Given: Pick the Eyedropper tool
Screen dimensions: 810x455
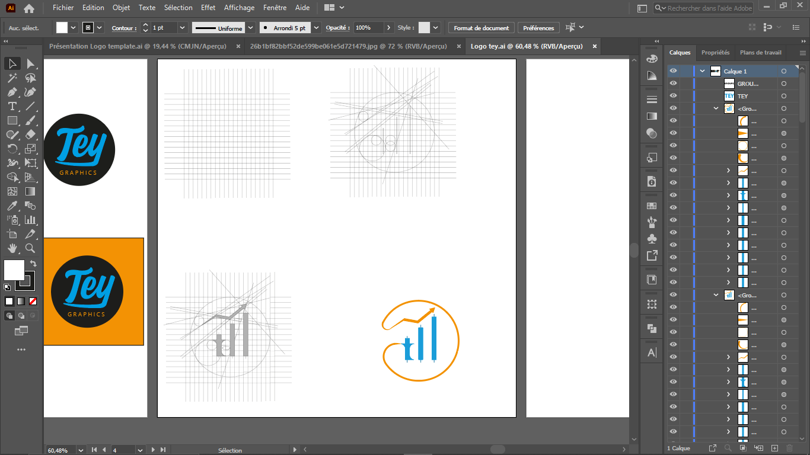Looking at the screenshot, I should coord(12,206).
